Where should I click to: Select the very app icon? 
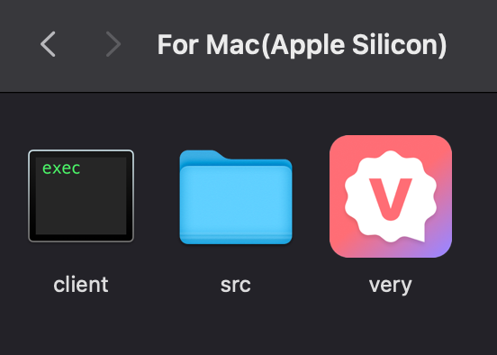tap(391, 196)
